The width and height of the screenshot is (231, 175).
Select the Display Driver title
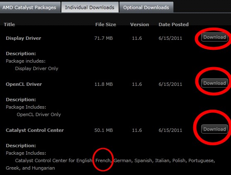24,38
